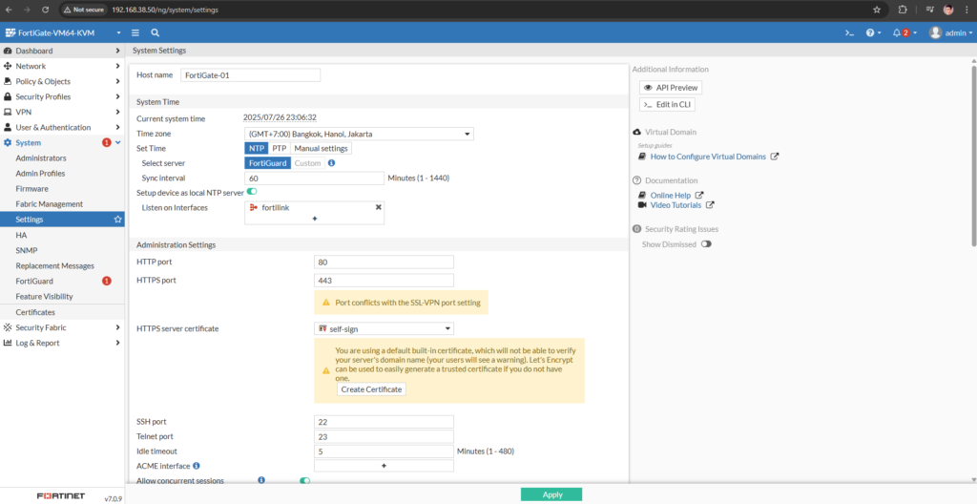977x504 pixels.
Task: Click the Fortinet logo at sidebar bottom
Action: click(60, 496)
